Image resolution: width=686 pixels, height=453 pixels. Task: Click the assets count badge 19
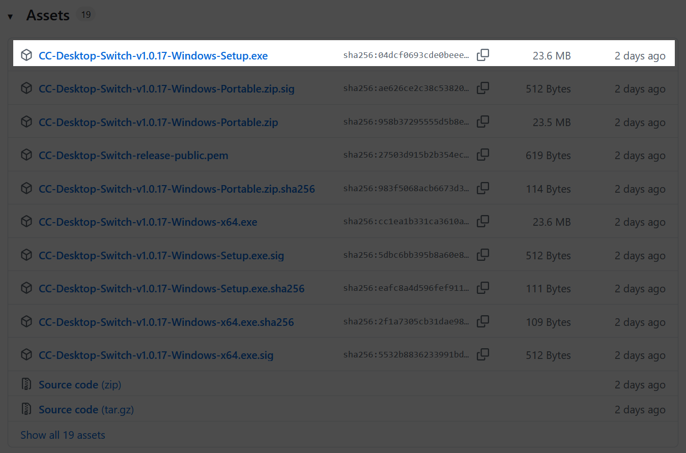click(86, 15)
